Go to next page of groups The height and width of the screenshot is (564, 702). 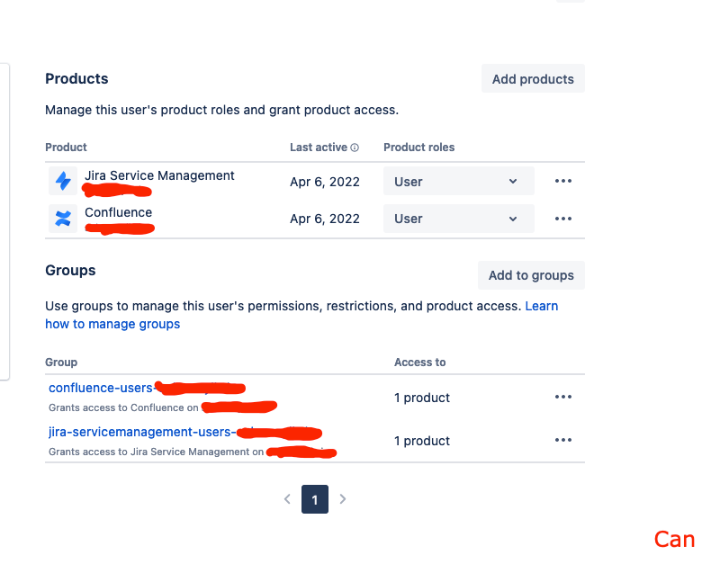(343, 499)
